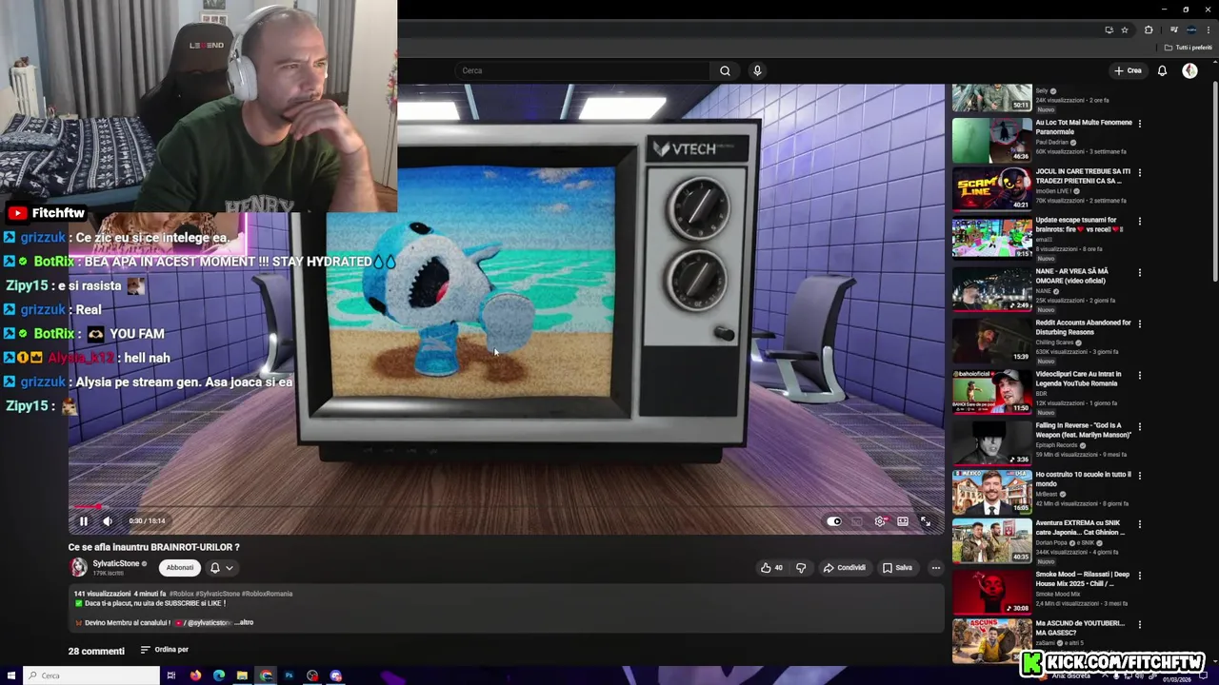The height and width of the screenshot is (685, 1219).
Task: Switch the player to theater mode
Action: click(903, 521)
